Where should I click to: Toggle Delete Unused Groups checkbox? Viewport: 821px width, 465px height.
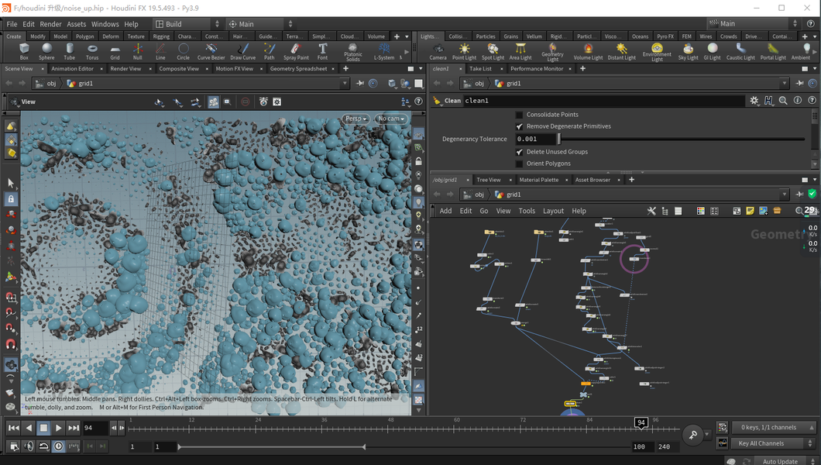(520, 152)
